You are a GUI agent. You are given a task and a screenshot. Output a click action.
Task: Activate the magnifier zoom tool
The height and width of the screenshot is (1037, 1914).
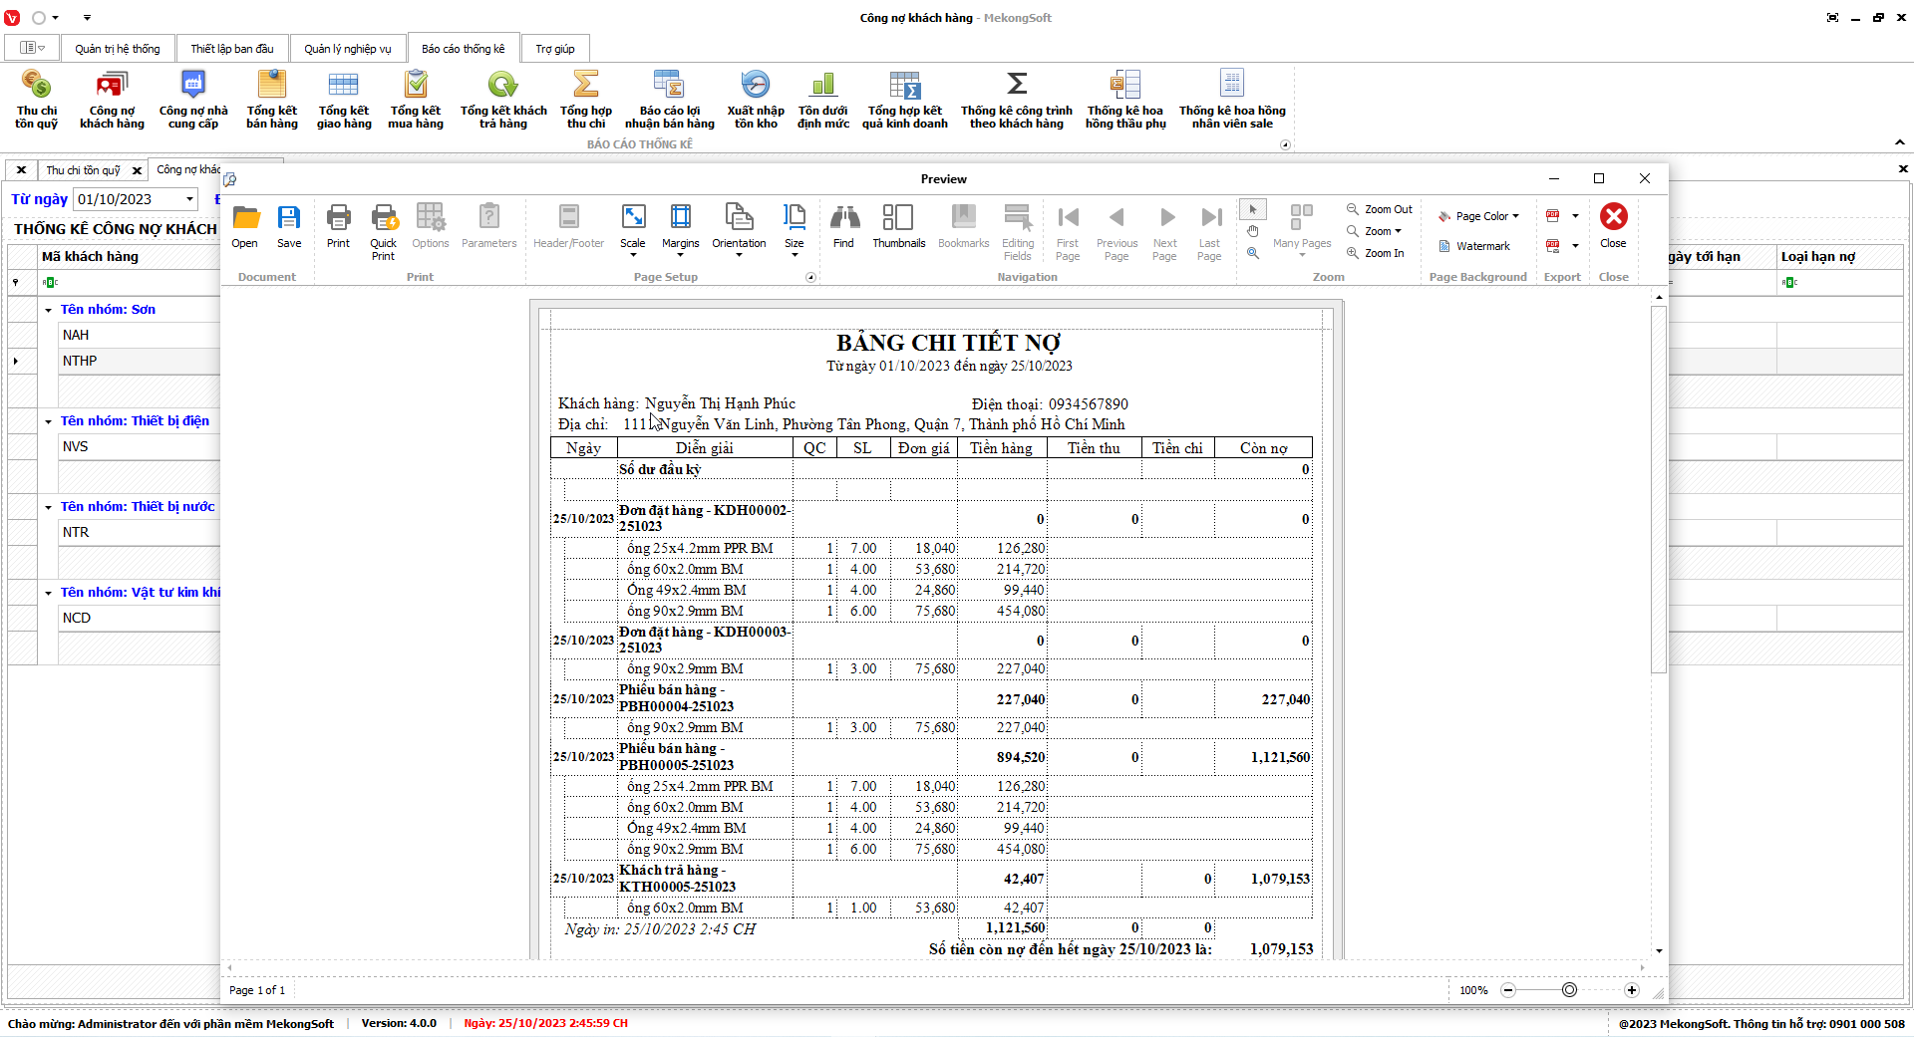tap(1253, 253)
